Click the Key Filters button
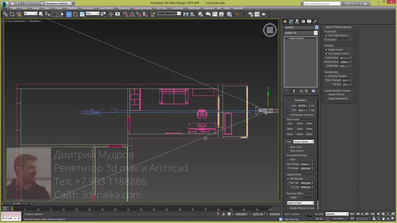The height and width of the screenshot is (223, 397). point(339,219)
